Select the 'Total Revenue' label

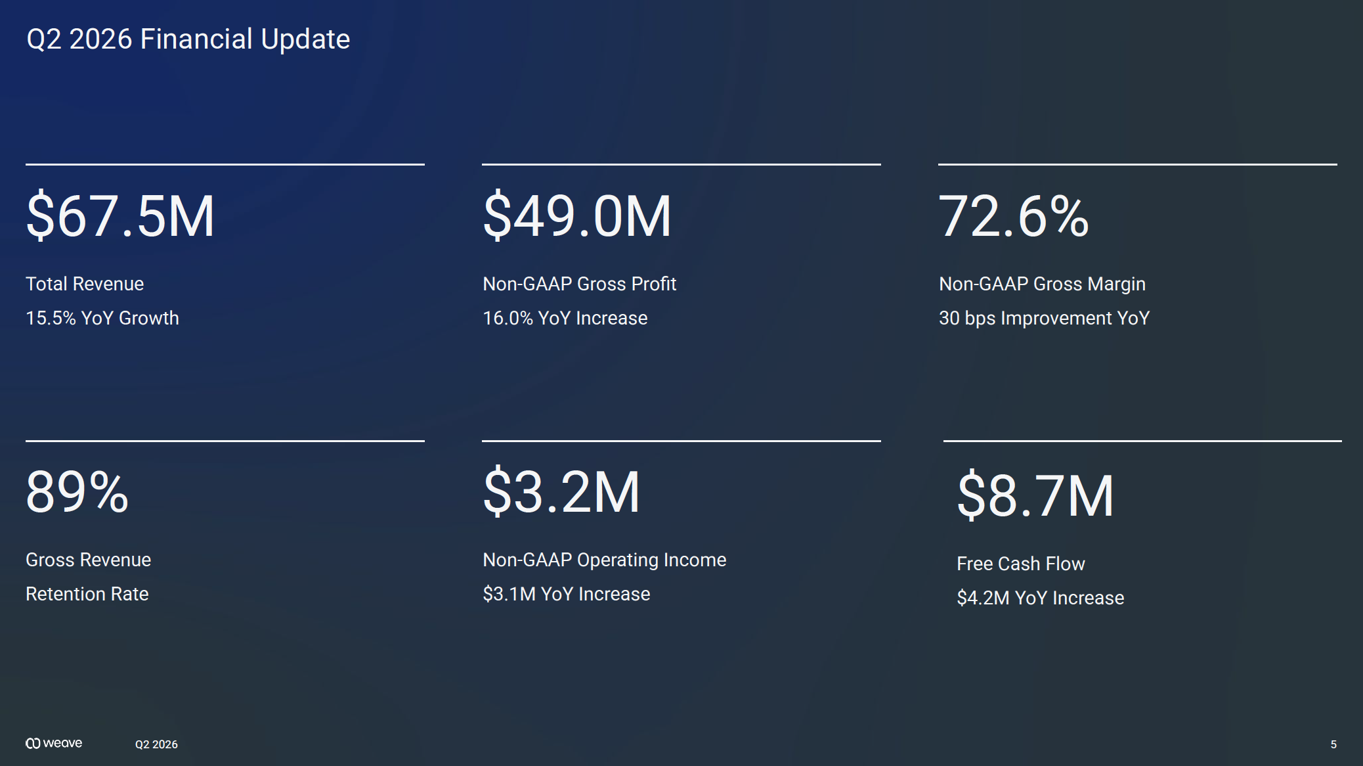click(x=85, y=284)
